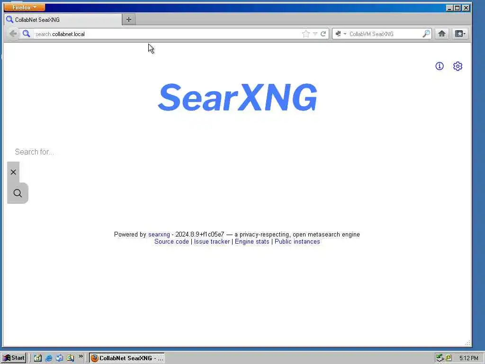Close the Firefox window

point(466,8)
